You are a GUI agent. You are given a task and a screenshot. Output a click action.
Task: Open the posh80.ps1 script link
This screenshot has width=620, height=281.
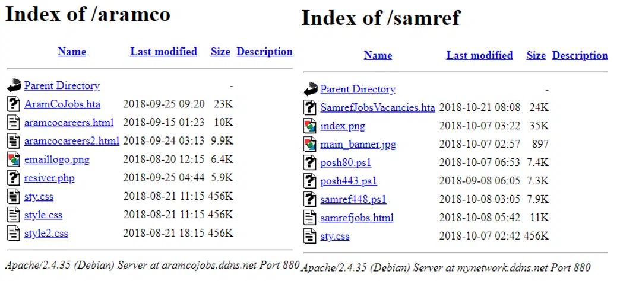[346, 162]
